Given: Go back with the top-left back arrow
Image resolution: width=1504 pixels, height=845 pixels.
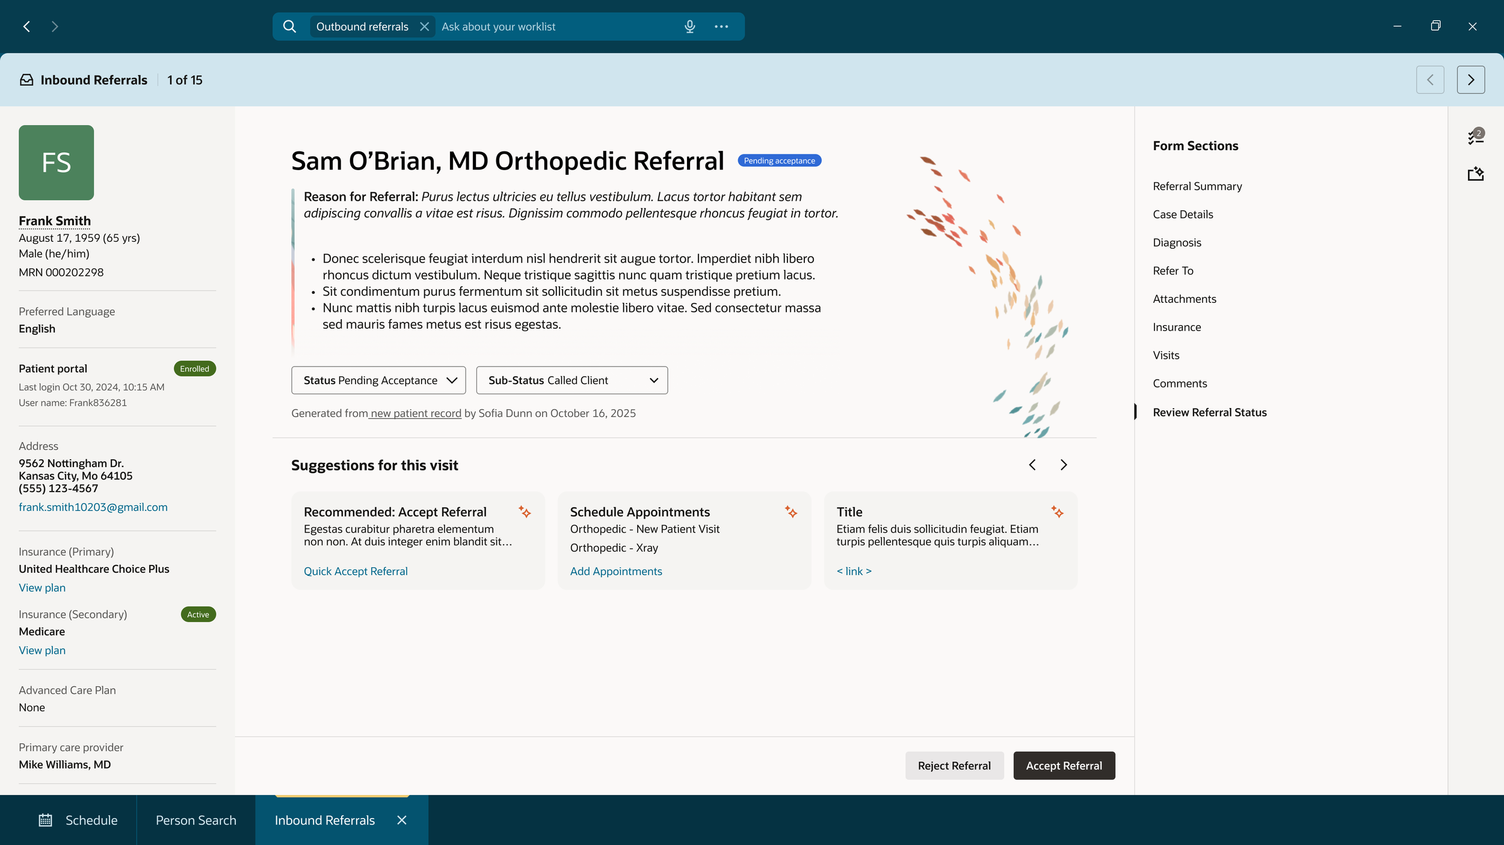Looking at the screenshot, I should [x=26, y=26].
